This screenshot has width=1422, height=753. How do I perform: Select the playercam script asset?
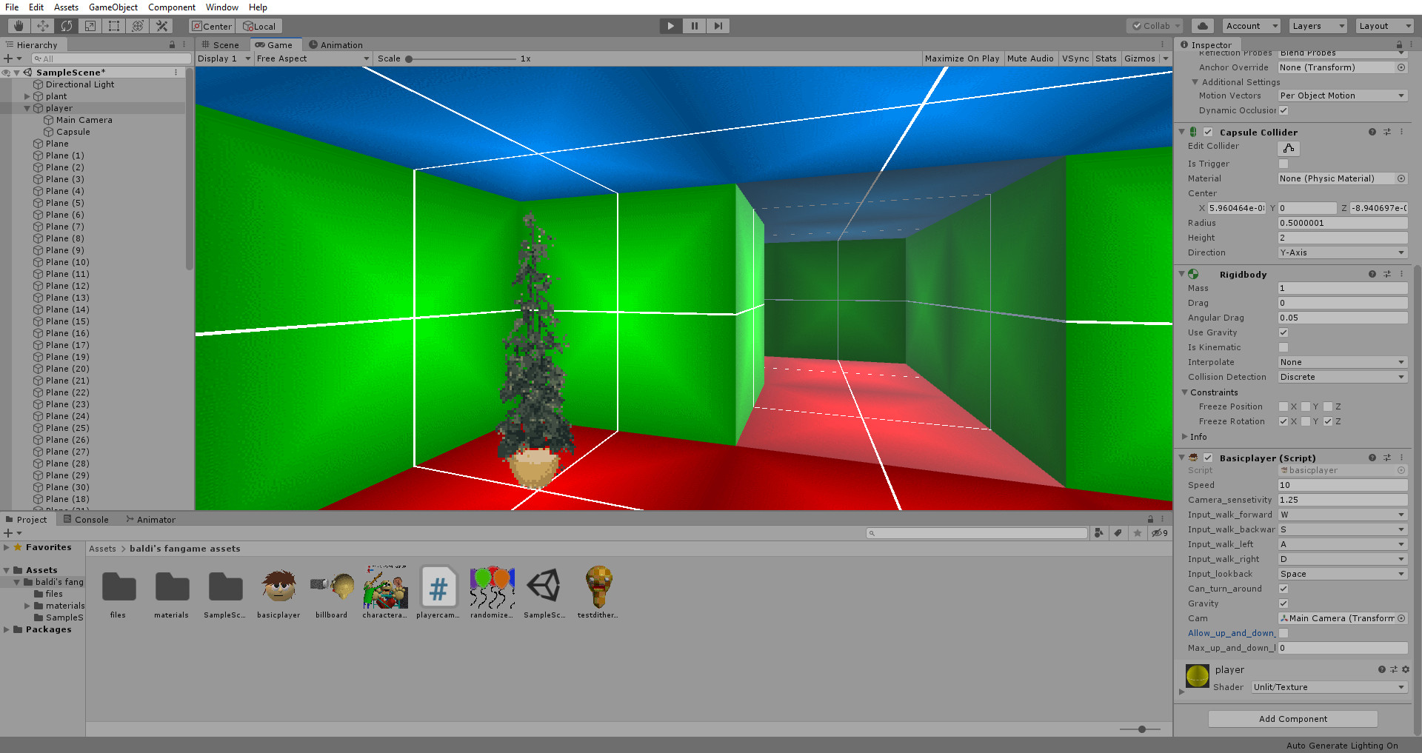[x=438, y=587]
